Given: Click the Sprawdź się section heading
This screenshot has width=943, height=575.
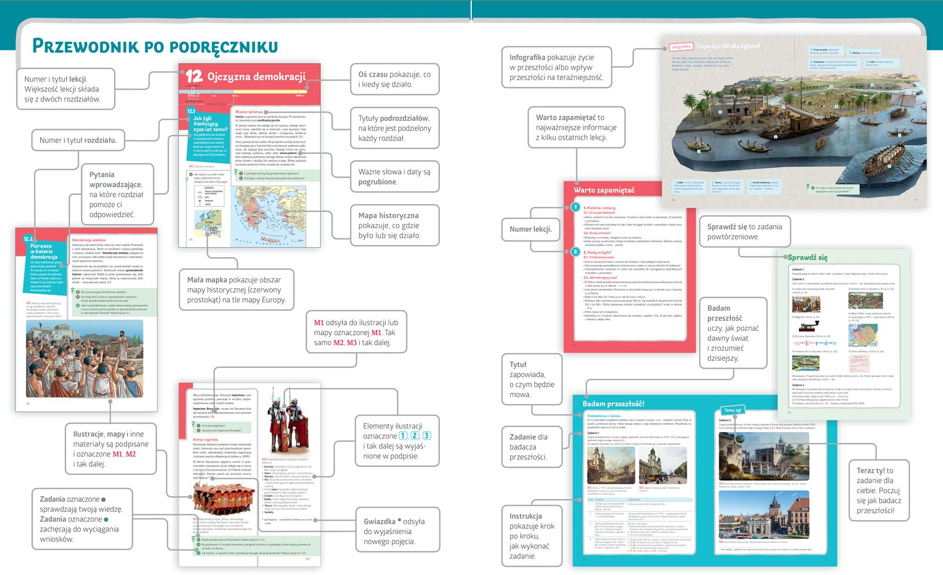Looking at the screenshot, I should (x=808, y=257).
